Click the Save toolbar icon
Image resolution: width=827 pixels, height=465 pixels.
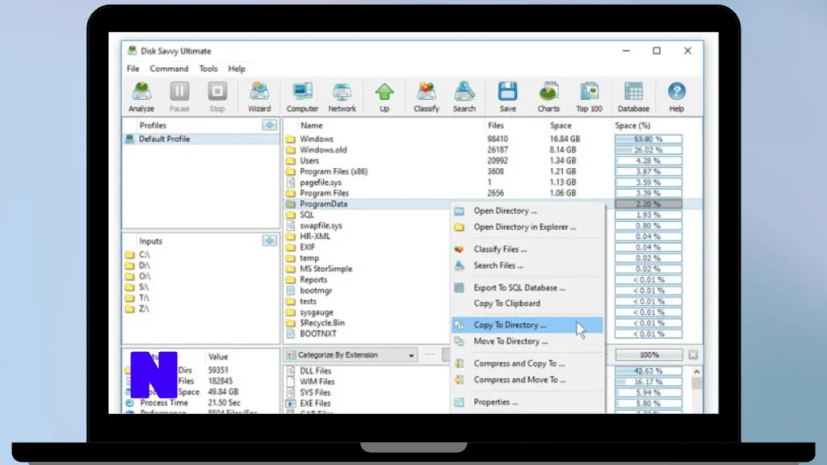pos(507,97)
